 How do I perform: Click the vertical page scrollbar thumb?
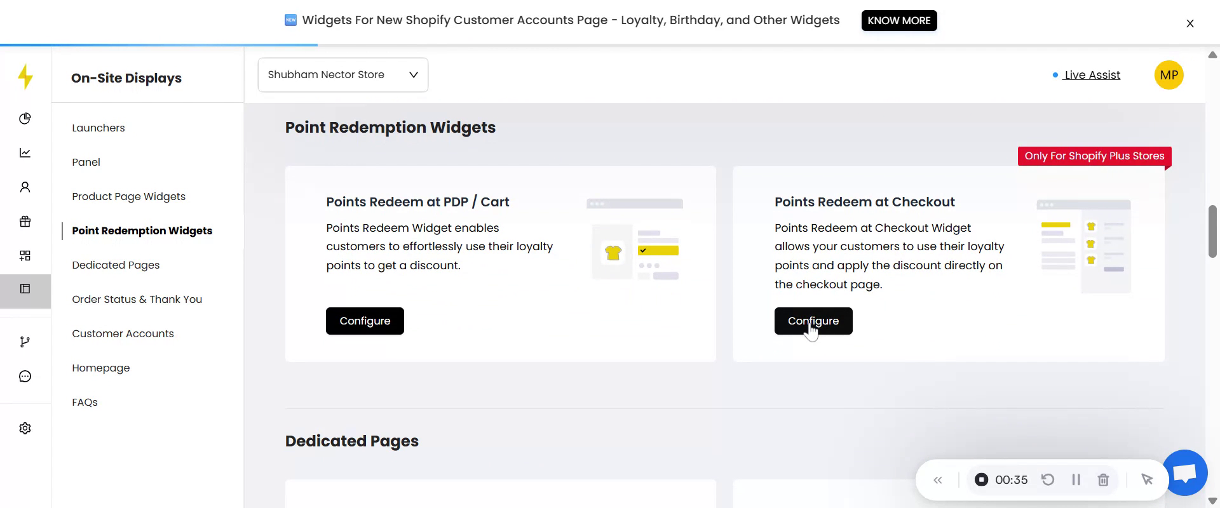click(1212, 232)
